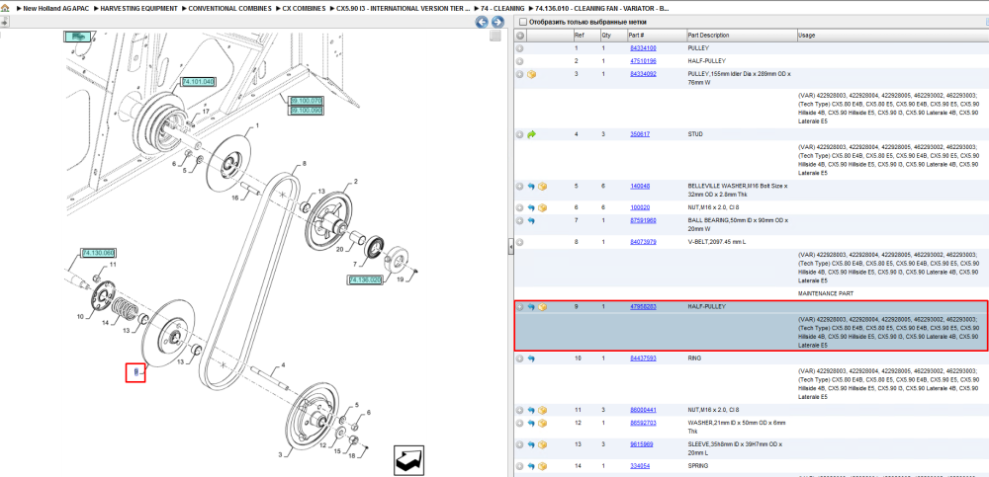Open part number 84437593 link

[x=643, y=358]
